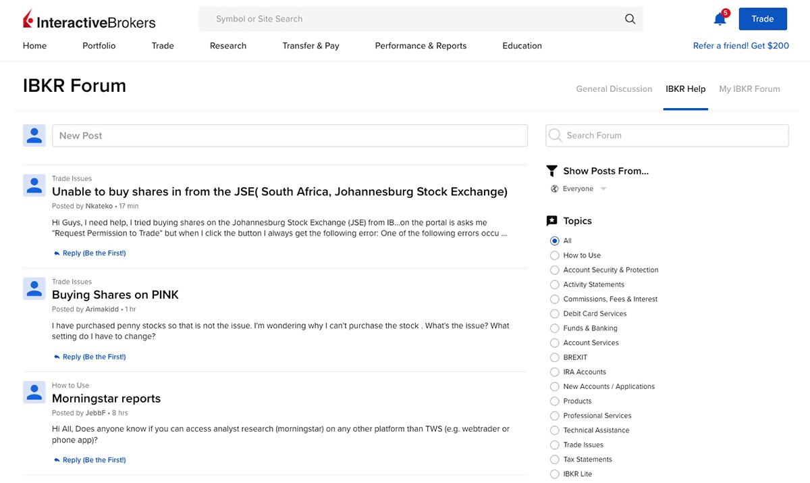Click the filter icon beside Show Posts From
This screenshot has height=483, width=810.
click(551, 170)
